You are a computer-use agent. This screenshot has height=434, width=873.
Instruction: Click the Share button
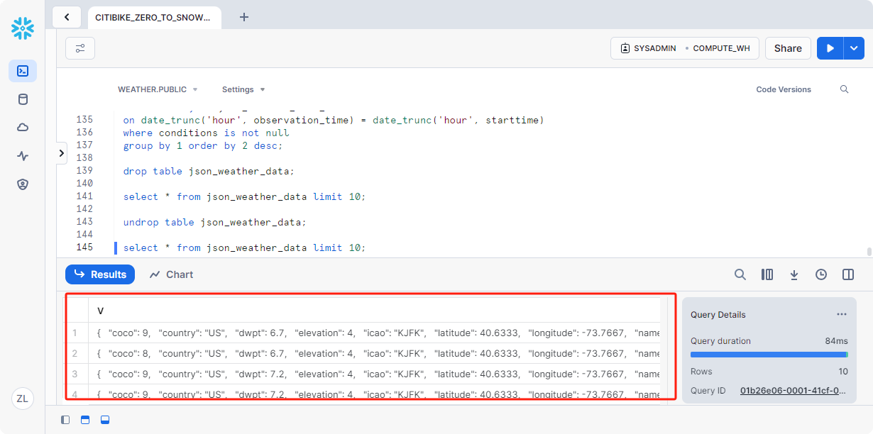point(788,48)
